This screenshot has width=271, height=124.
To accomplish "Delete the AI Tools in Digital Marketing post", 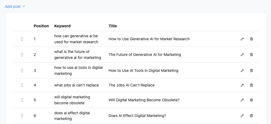I will coord(251,71).
